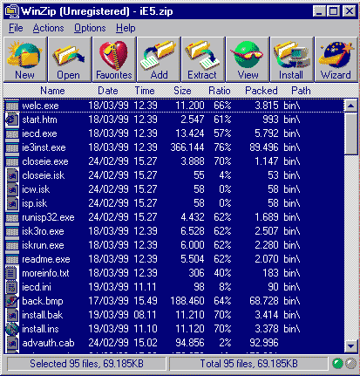Click the isp.isk file icon
This screenshot has height=376, width=360.
pyautogui.click(x=12, y=203)
